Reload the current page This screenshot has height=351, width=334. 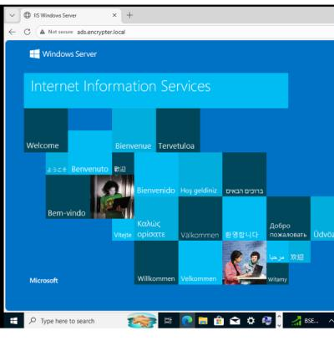[x=28, y=32]
